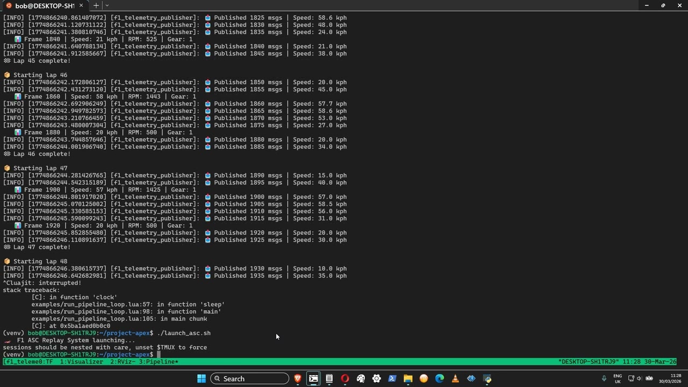Click the 'Lap 45 complete!' line
688x387 pixels.
tap(37, 61)
